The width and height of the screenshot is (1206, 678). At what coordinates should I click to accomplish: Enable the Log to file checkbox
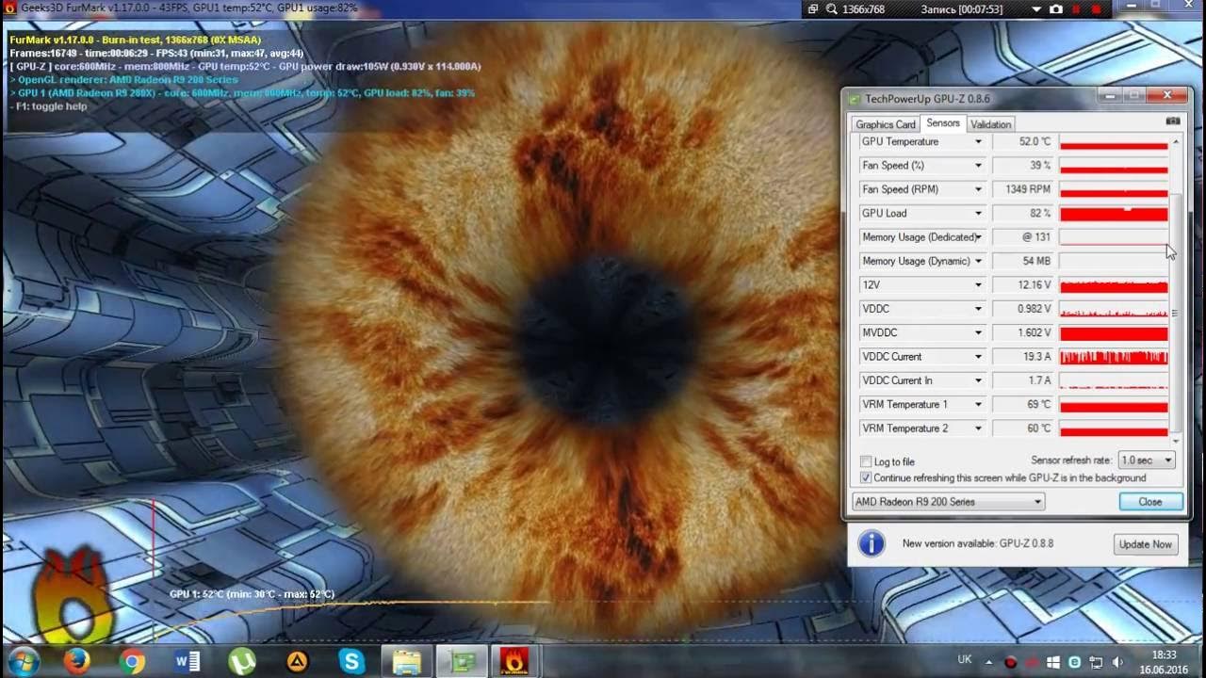point(866,461)
